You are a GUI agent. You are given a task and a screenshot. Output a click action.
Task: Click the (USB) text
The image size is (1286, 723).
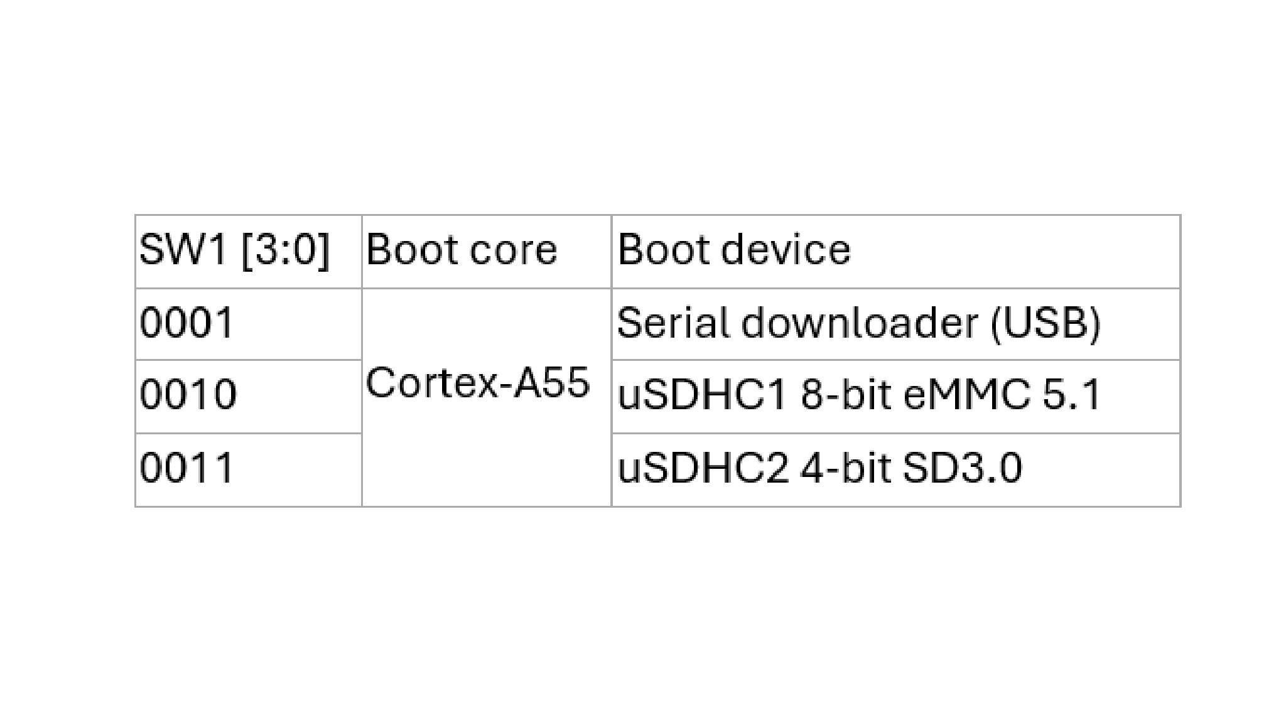click(x=1046, y=324)
